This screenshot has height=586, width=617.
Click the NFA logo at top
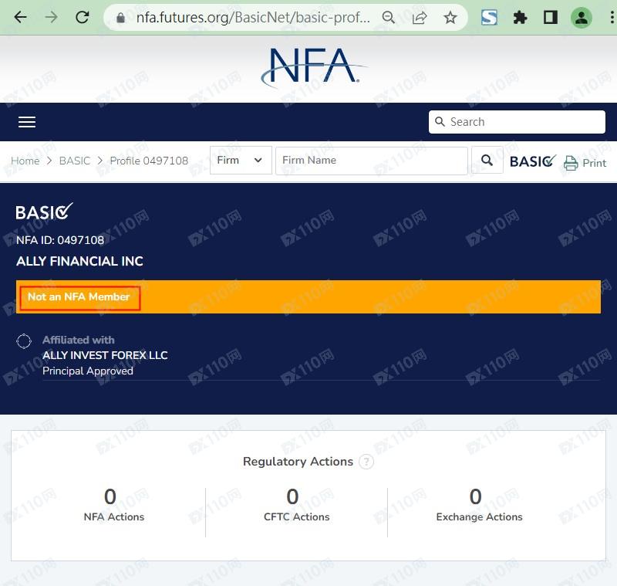point(312,68)
